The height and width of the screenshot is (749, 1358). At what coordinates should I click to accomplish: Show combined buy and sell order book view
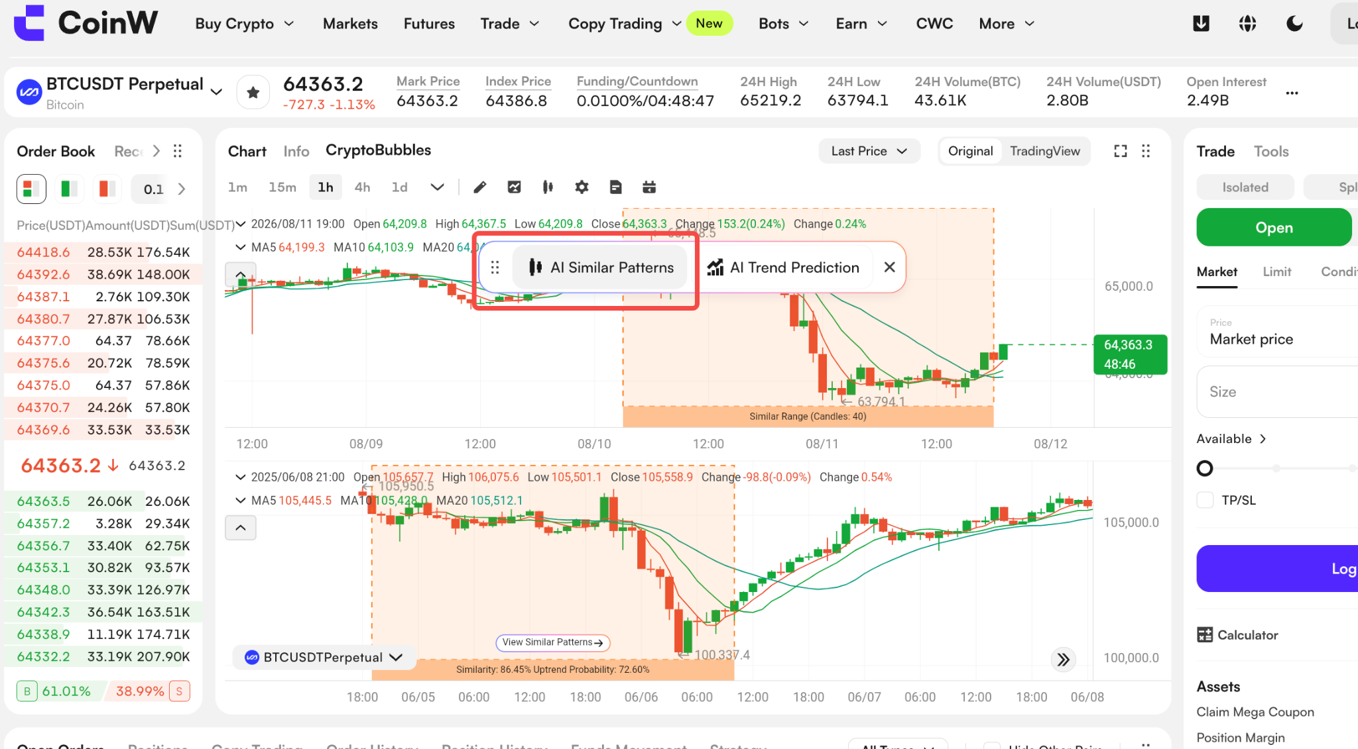click(x=31, y=189)
